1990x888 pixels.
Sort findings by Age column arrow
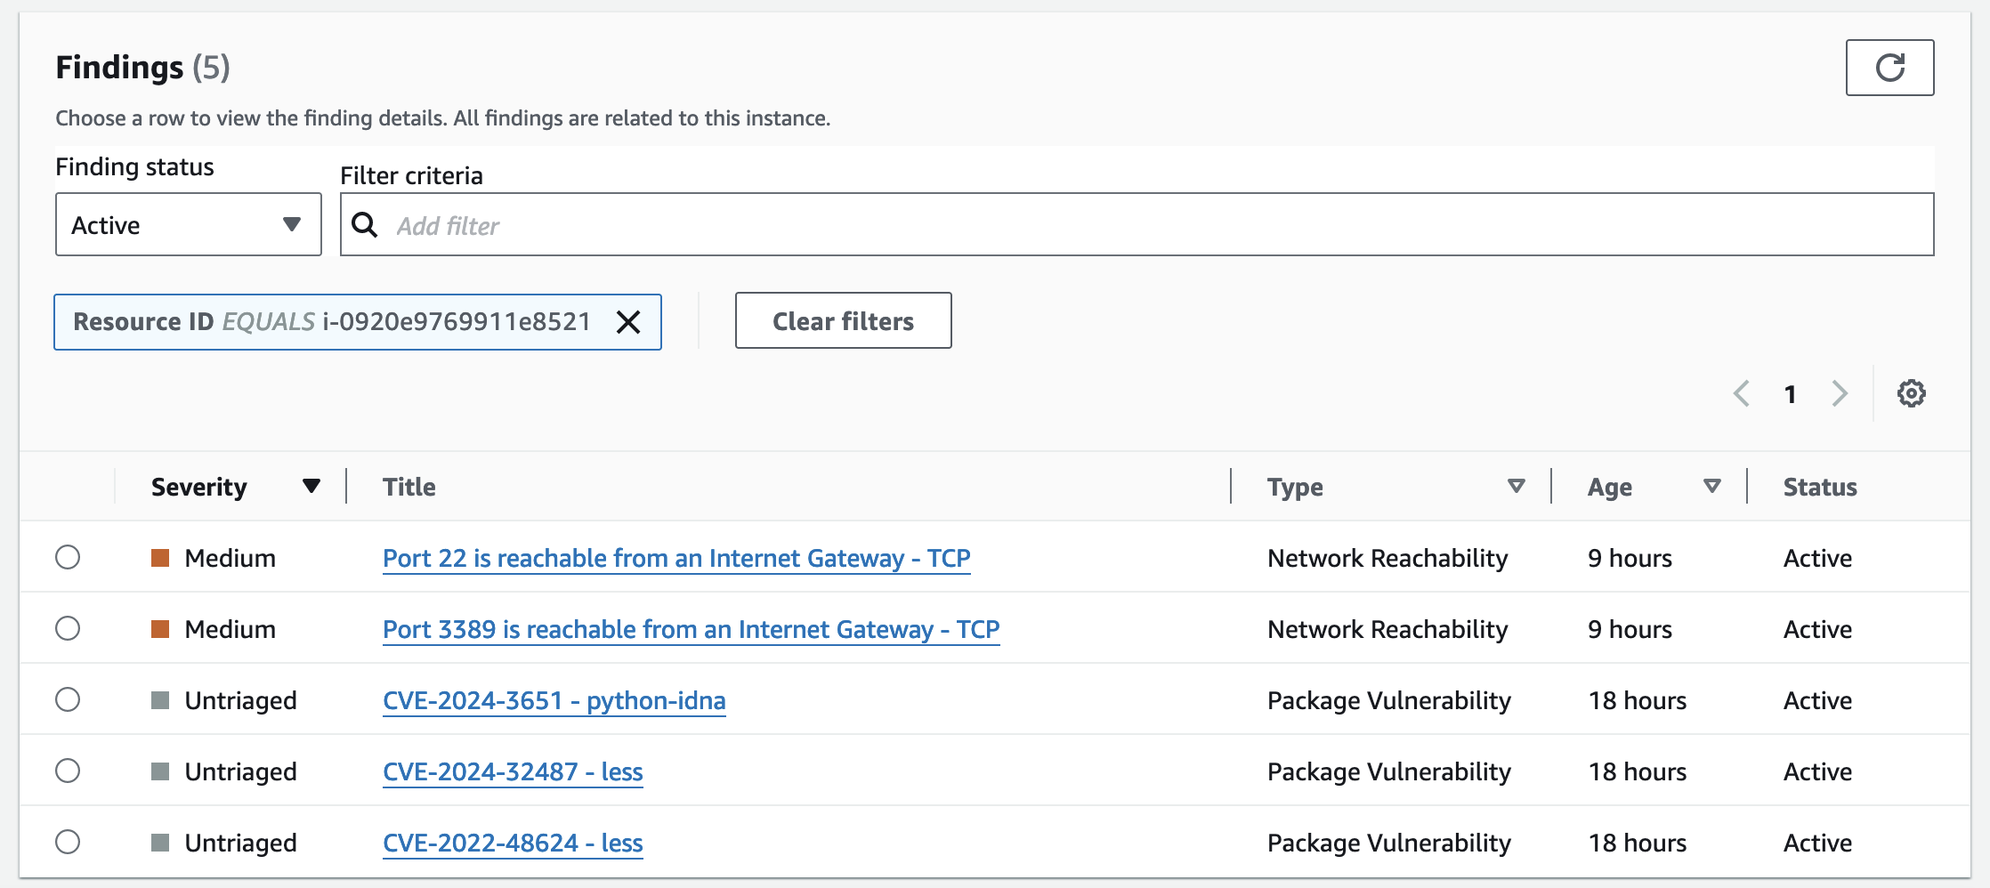pyautogui.click(x=1711, y=486)
